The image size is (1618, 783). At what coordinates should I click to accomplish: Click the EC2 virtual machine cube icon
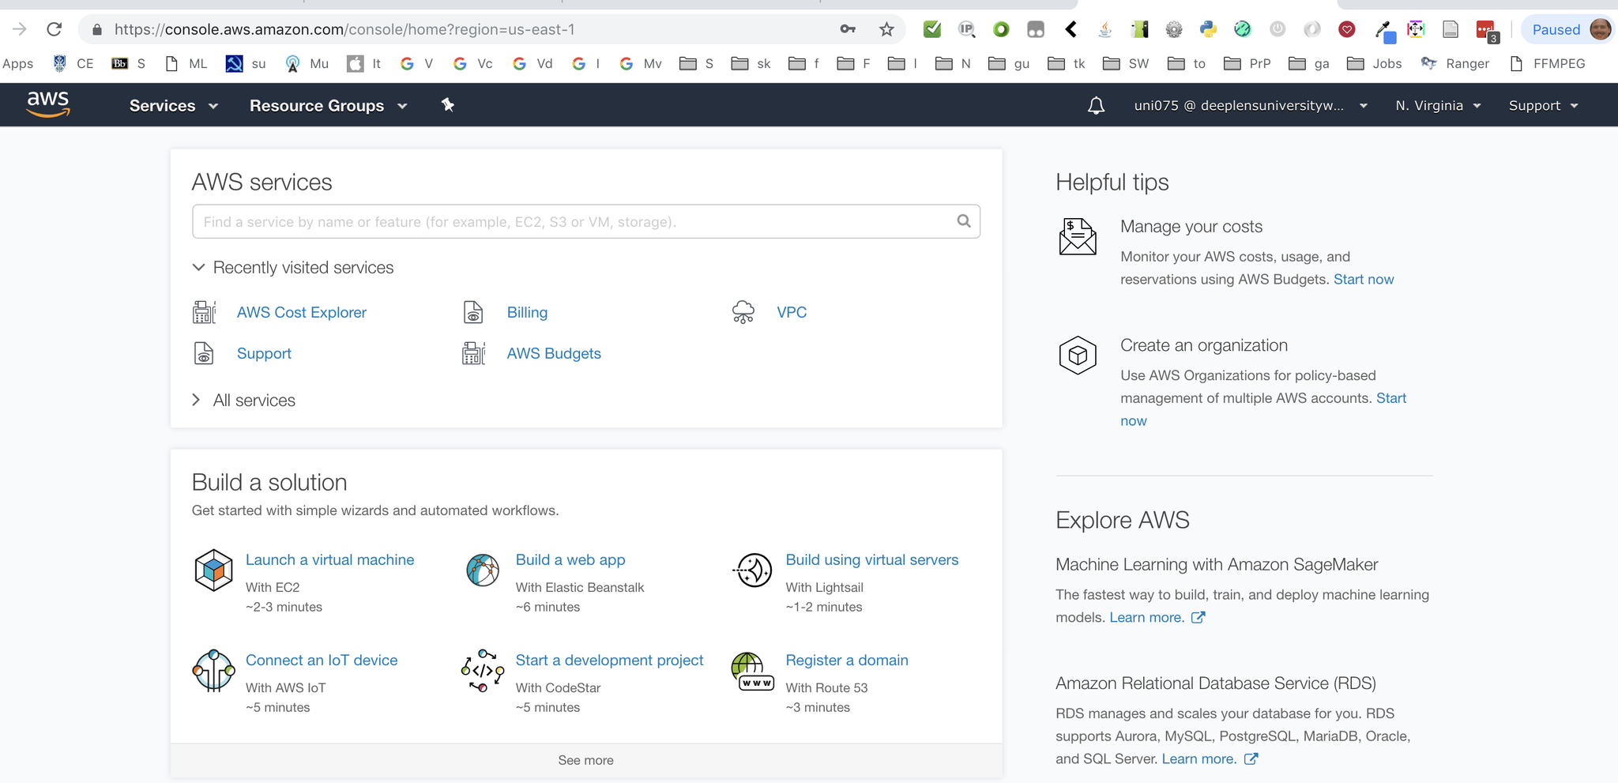[x=213, y=570]
